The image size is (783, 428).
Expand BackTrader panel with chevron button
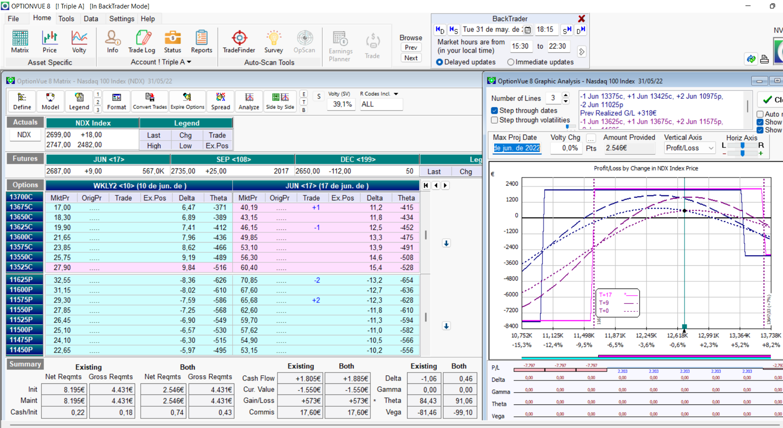[x=581, y=52]
